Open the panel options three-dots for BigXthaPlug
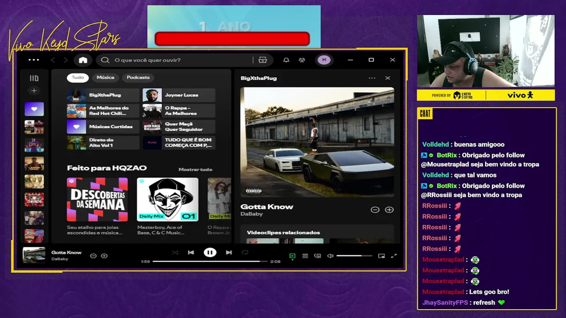This screenshot has height=318, width=566. tap(372, 78)
